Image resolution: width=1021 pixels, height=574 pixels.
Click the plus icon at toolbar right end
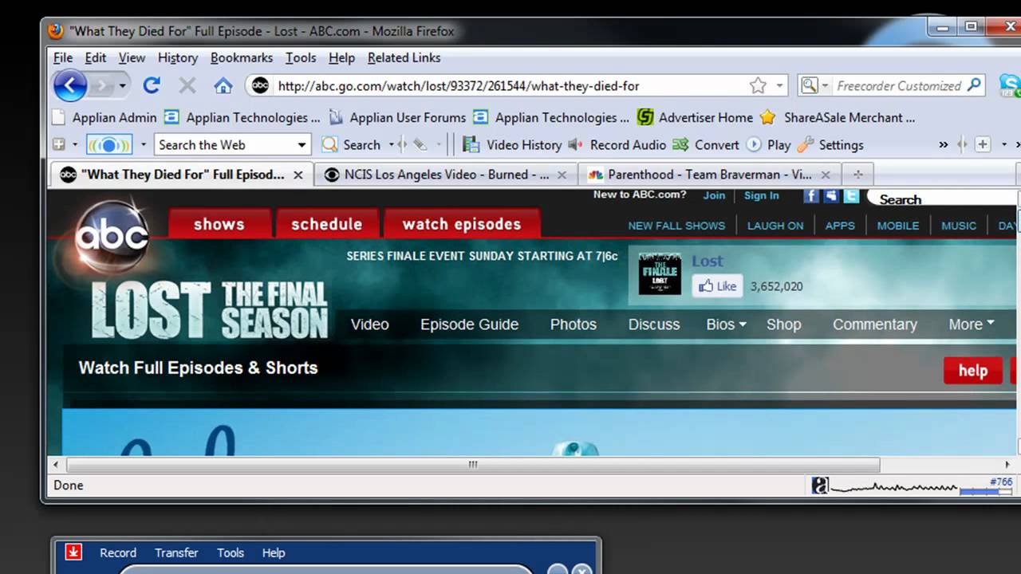point(983,144)
